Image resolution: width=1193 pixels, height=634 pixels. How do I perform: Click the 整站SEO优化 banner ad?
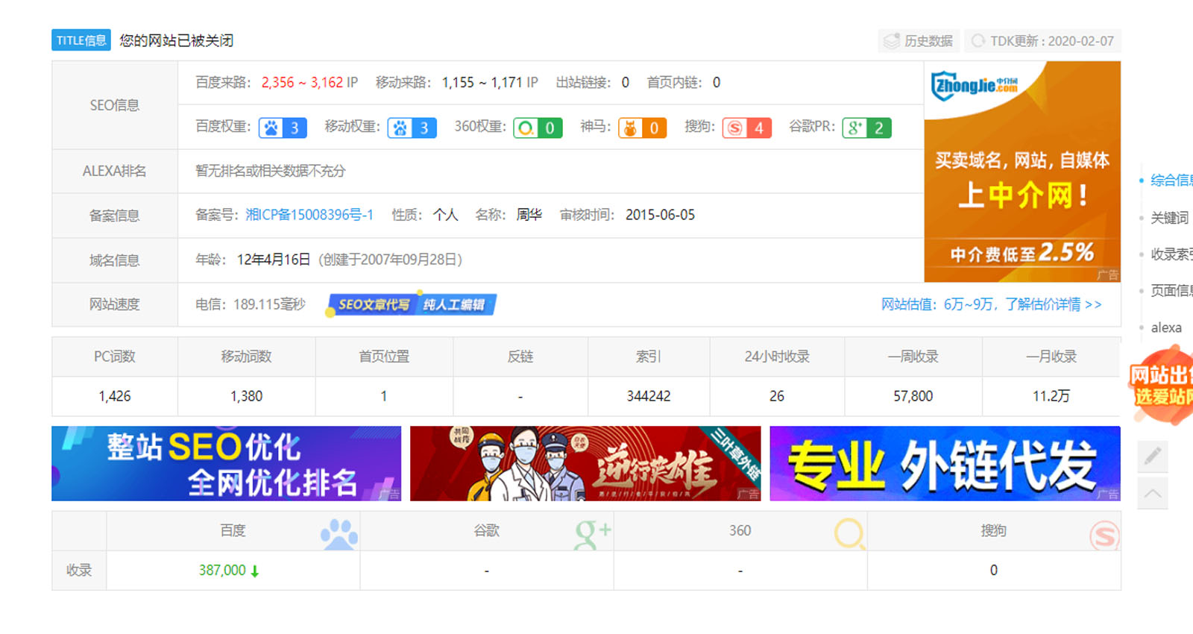click(x=226, y=463)
